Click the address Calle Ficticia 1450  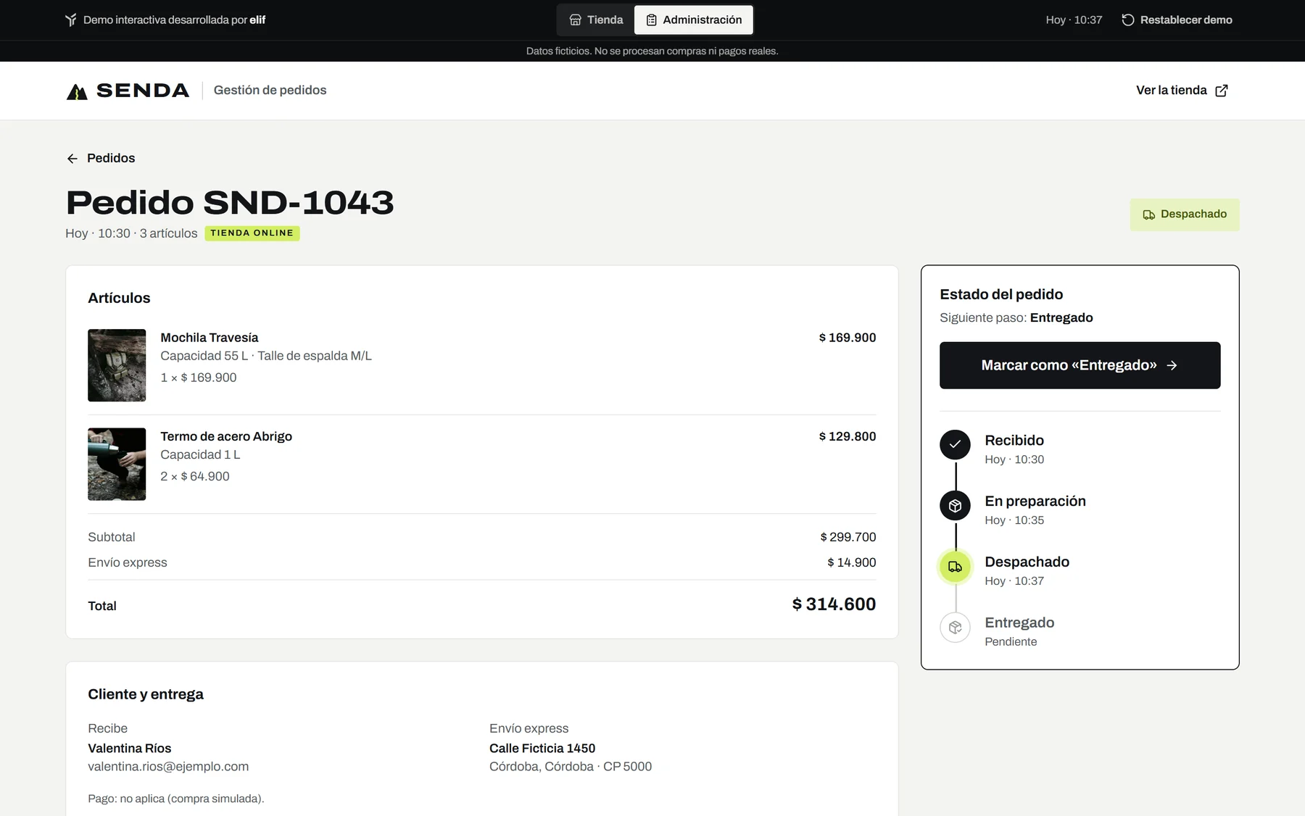point(542,749)
